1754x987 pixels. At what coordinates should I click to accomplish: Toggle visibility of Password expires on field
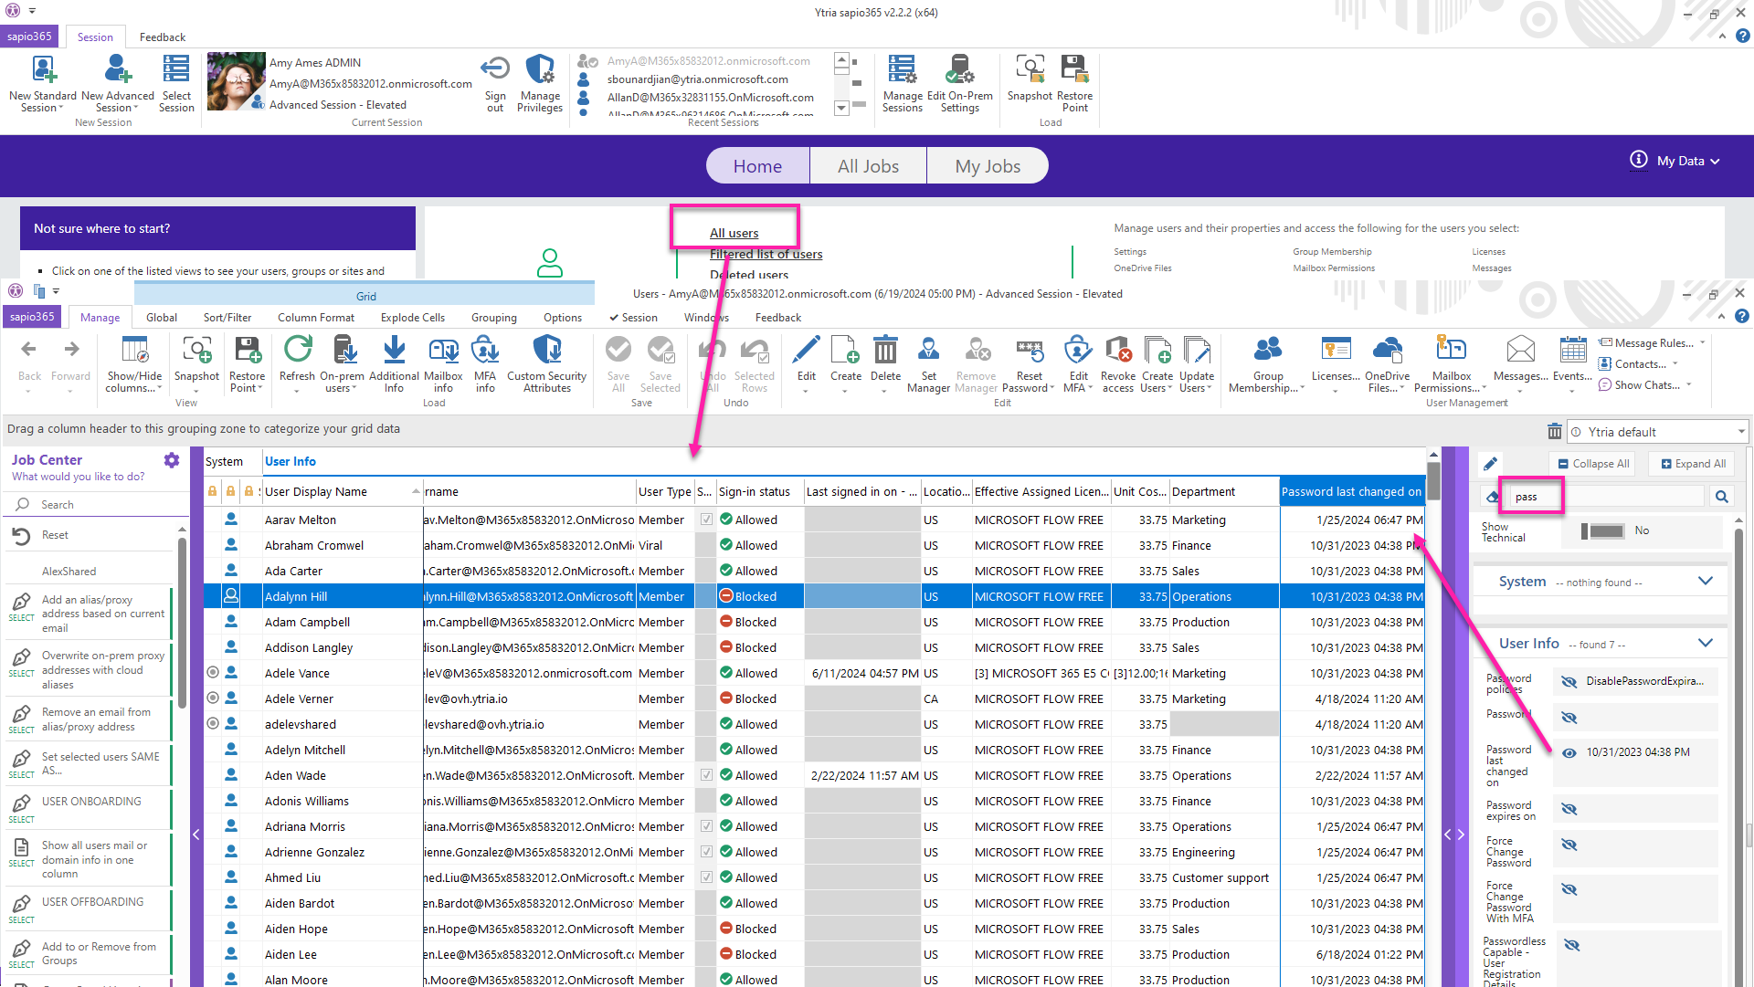(1569, 809)
